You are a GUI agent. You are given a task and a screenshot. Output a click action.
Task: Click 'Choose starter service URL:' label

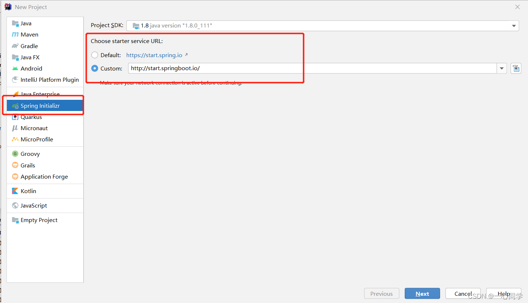[x=127, y=41]
